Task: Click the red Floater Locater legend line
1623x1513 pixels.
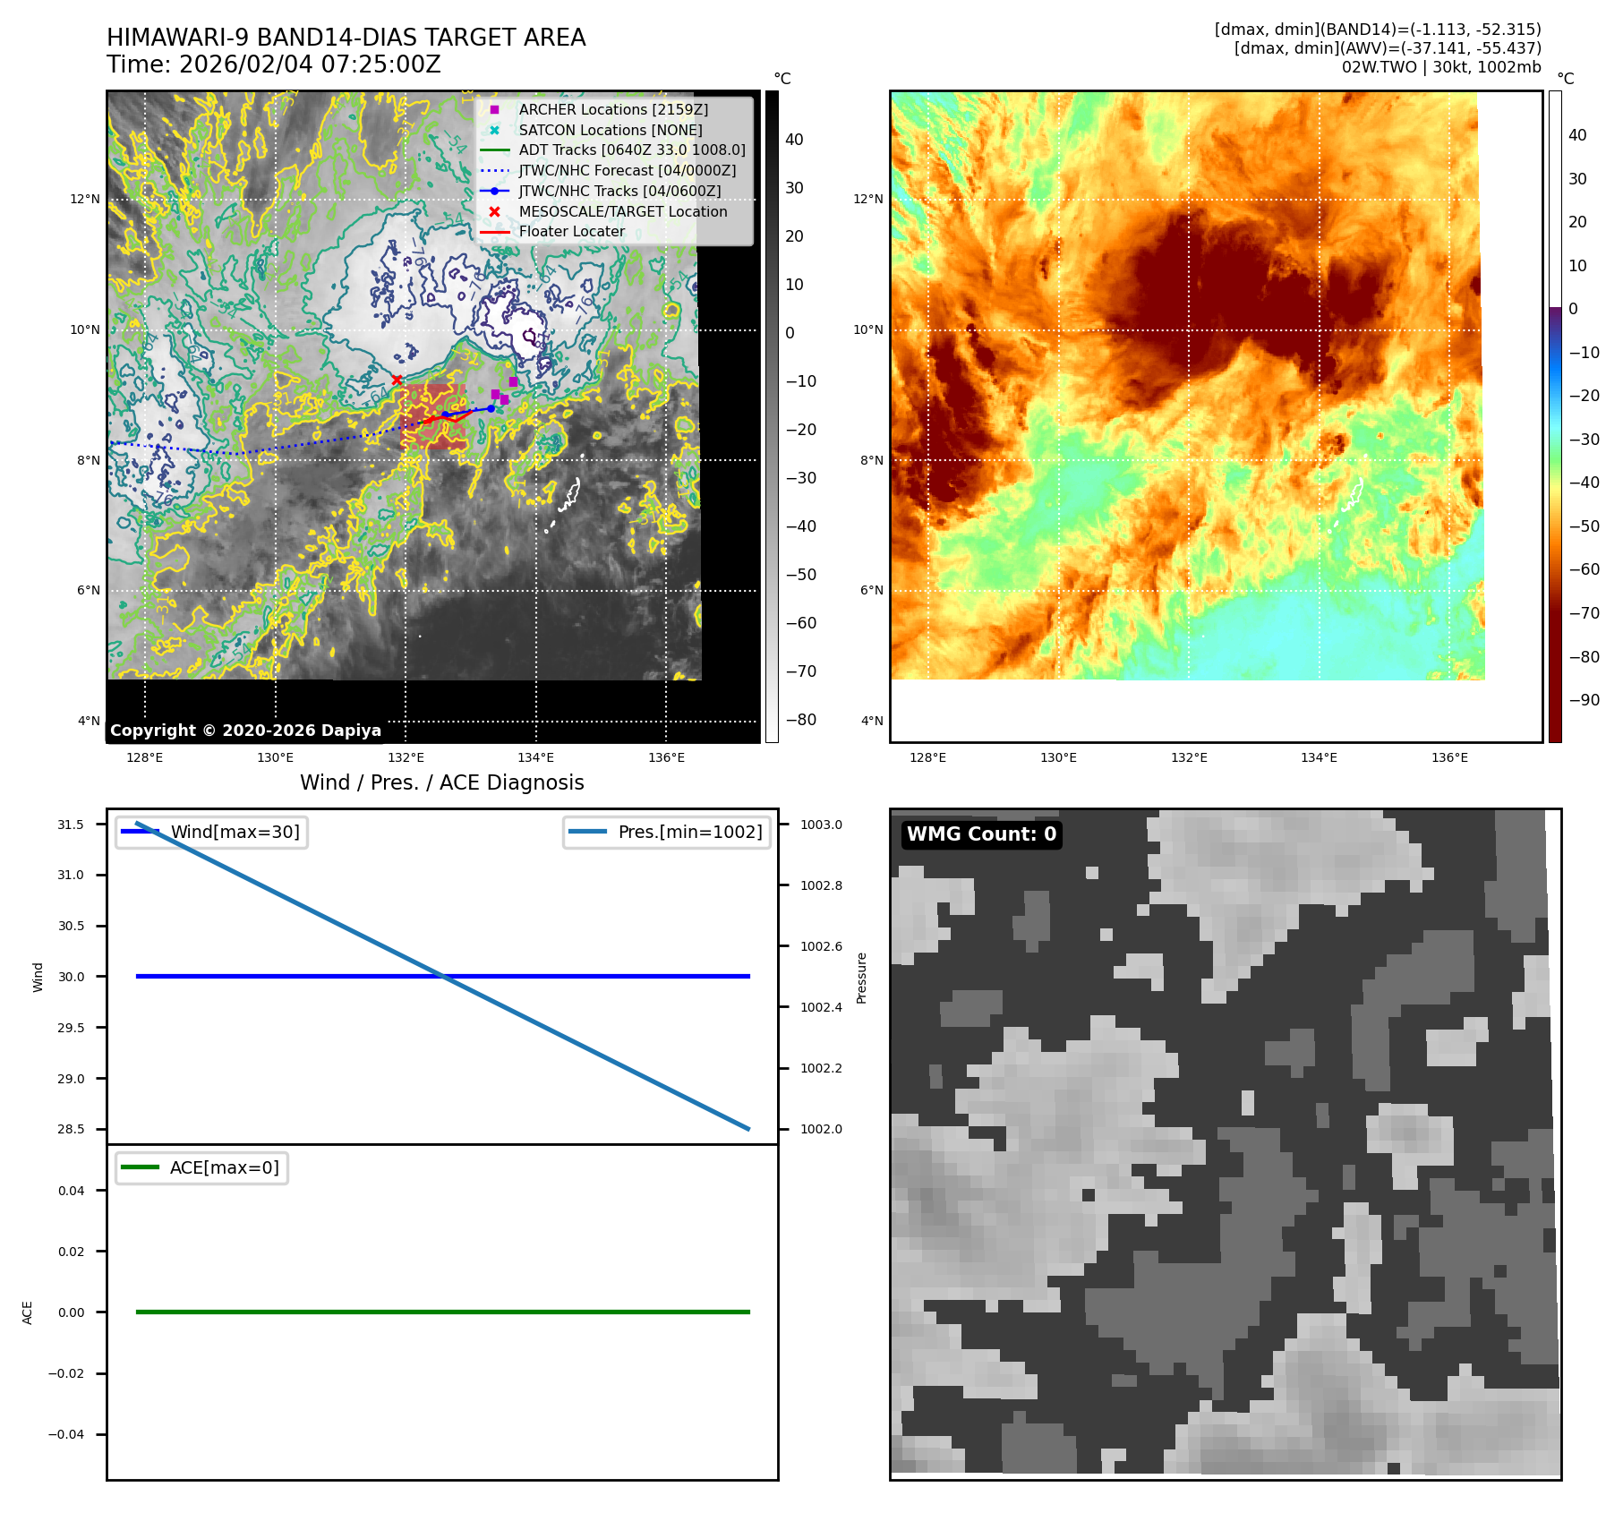Action: tap(494, 232)
